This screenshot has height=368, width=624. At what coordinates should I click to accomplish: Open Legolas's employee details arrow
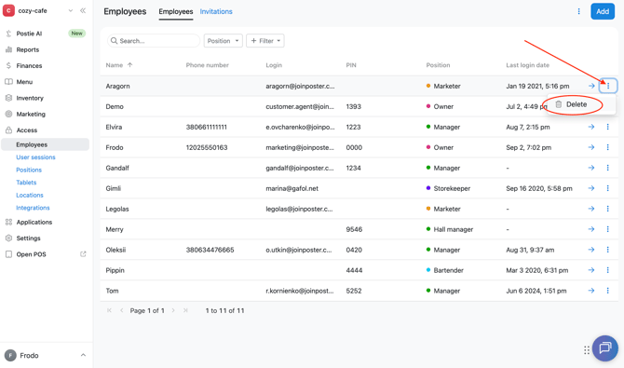[x=591, y=209]
